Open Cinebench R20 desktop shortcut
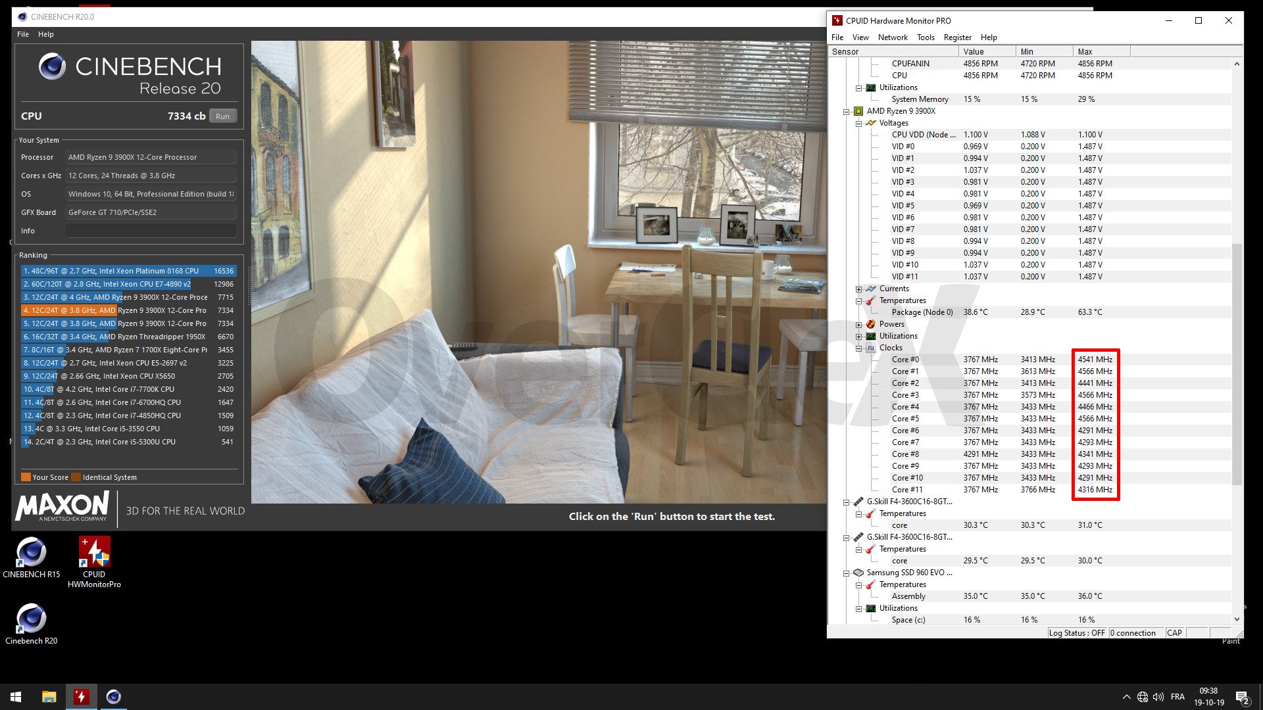The width and height of the screenshot is (1263, 710). 31,624
